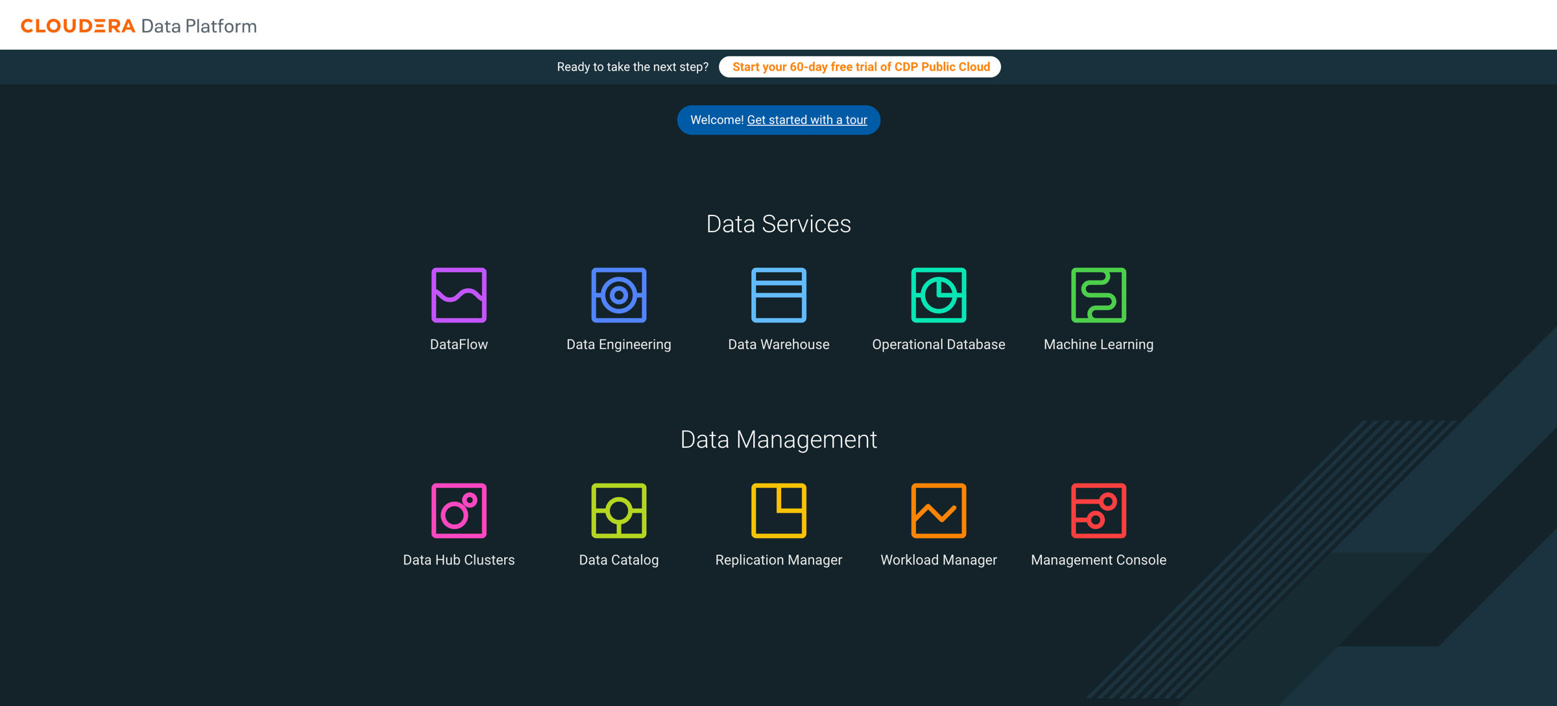Open the Data Warehouse icon
Image resolution: width=1557 pixels, height=706 pixels.
point(779,295)
